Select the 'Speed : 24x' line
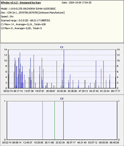Viewport: 124px width, 146px height. (x=7, y=16)
